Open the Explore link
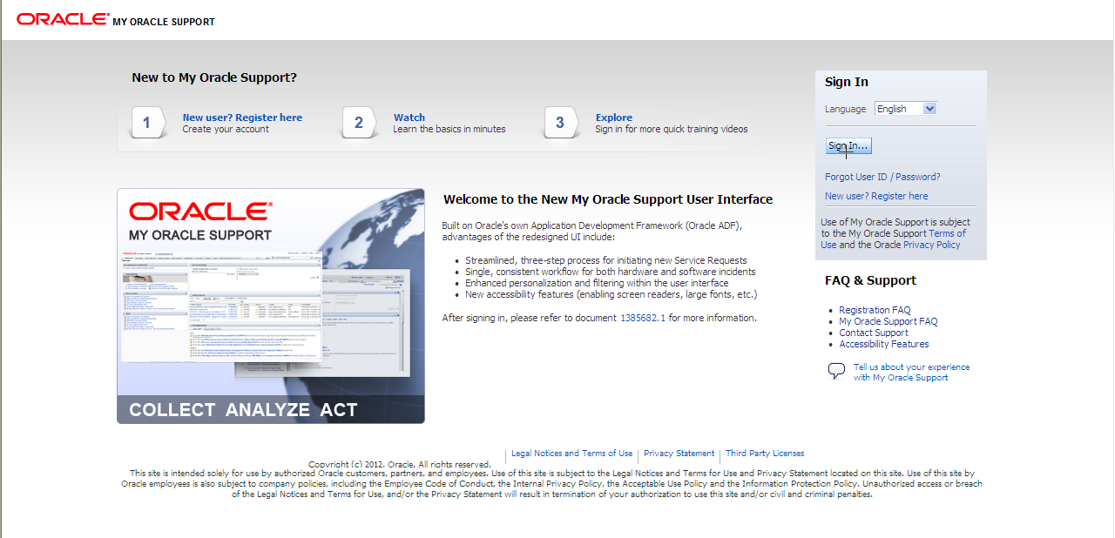The image size is (1115, 538). coord(614,118)
